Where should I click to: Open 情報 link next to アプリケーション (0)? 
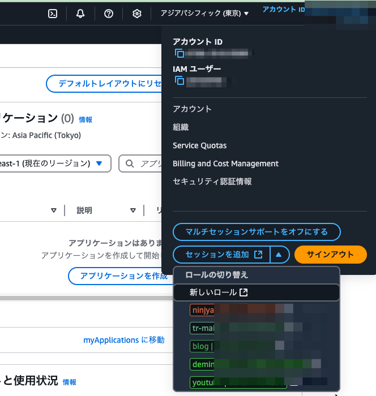86,120
